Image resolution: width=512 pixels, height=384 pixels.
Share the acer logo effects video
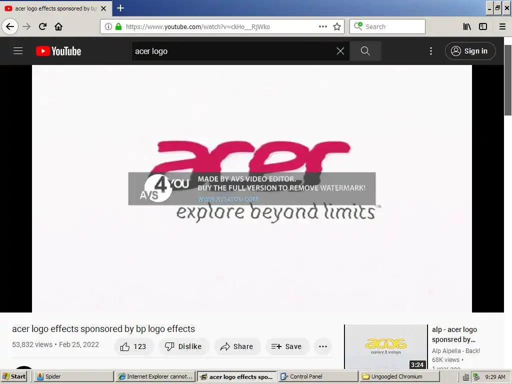(237, 346)
